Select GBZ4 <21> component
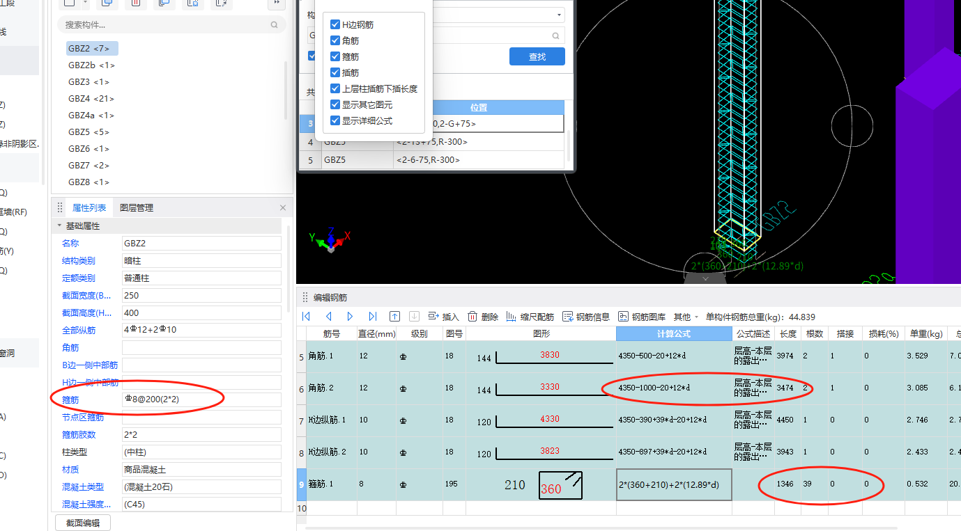This screenshot has width=961, height=531. coord(91,98)
